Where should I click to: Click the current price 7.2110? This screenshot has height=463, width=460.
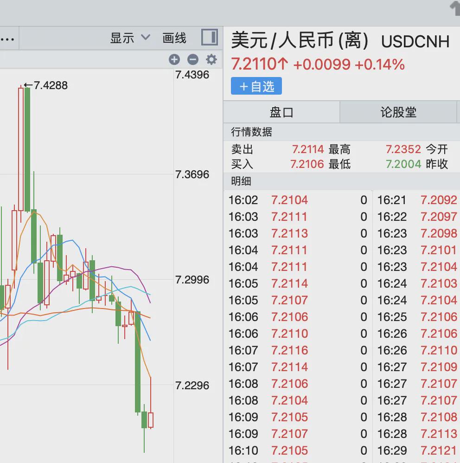click(x=254, y=64)
